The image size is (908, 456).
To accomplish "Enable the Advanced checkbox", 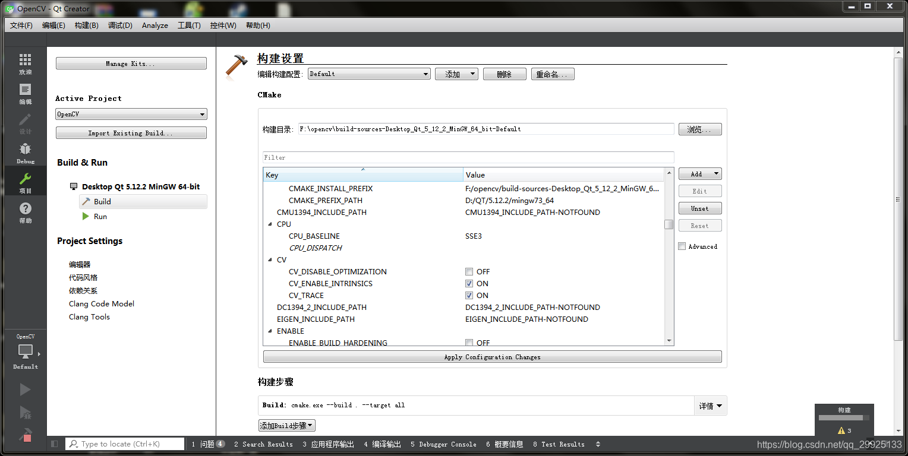I will [x=682, y=246].
